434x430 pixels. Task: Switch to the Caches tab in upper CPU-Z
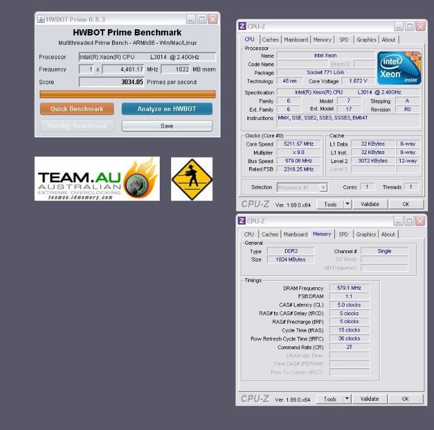pos(270,40)
